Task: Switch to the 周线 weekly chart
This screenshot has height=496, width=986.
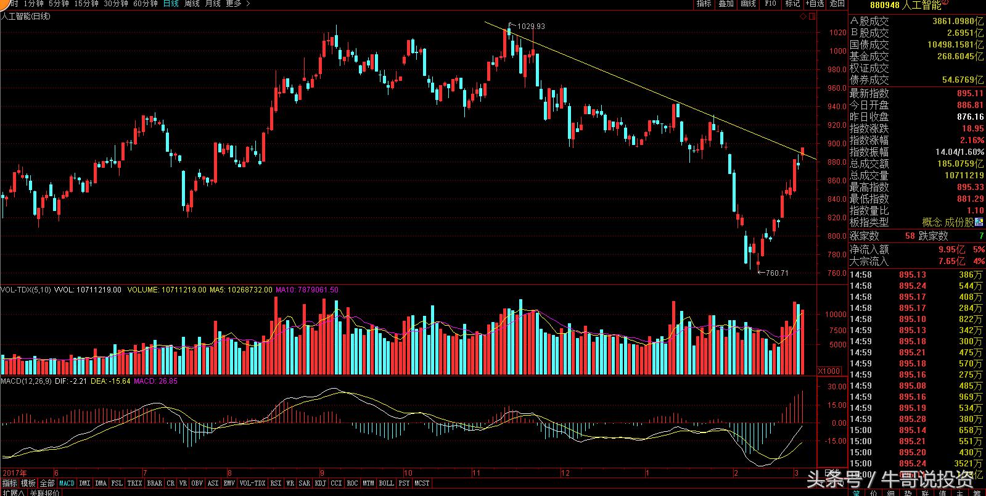Action: click(192, 4)
